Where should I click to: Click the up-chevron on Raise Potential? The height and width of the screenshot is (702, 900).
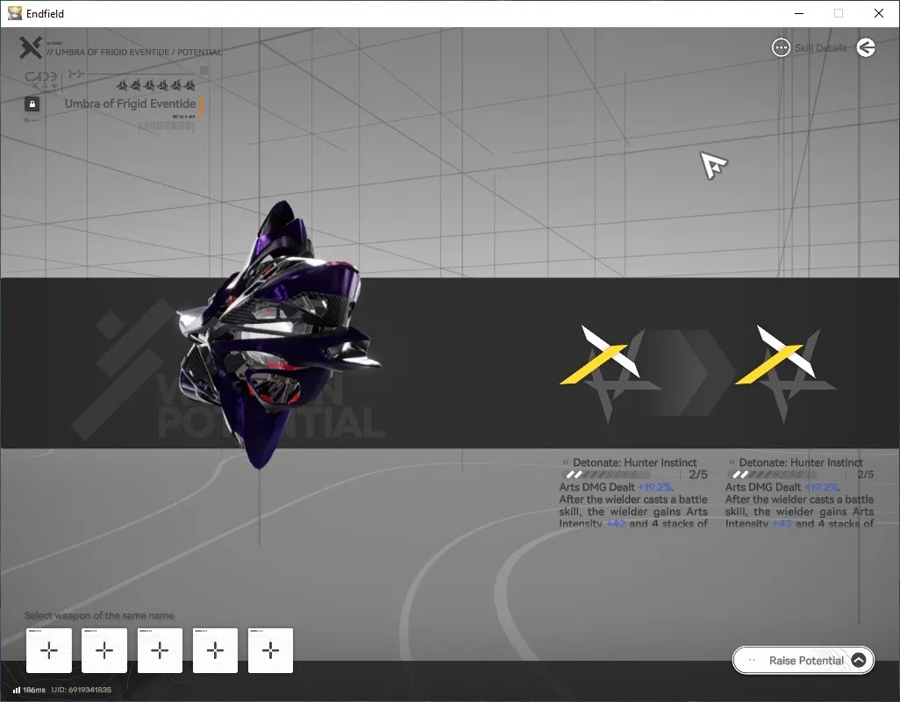point(859,661)
